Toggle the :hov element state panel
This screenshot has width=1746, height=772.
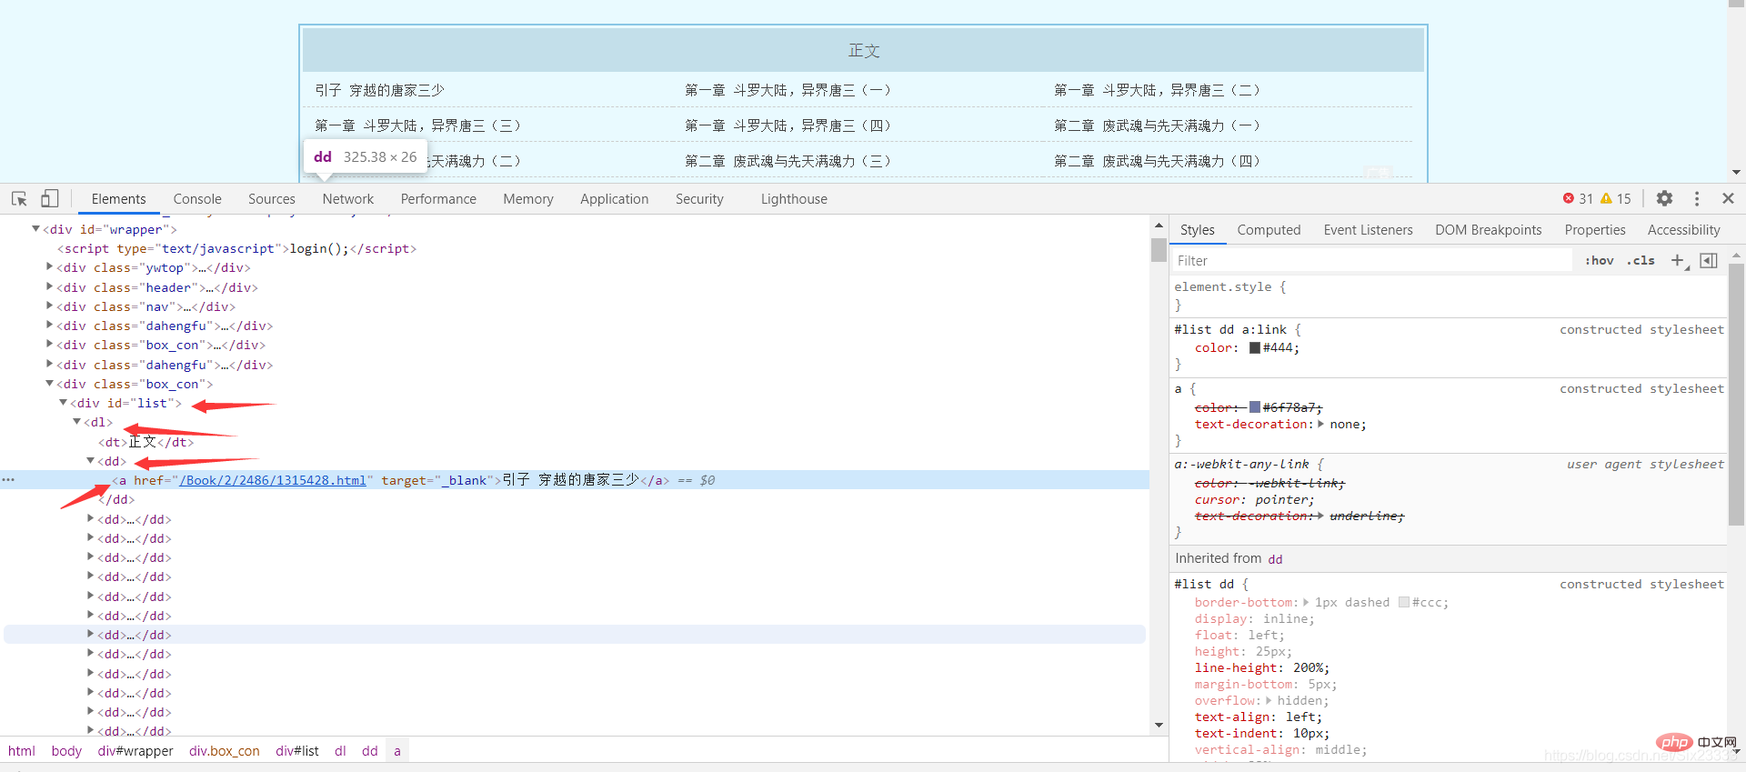1599,261
